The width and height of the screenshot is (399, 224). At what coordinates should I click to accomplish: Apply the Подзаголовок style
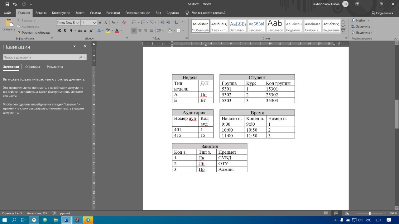294,26
